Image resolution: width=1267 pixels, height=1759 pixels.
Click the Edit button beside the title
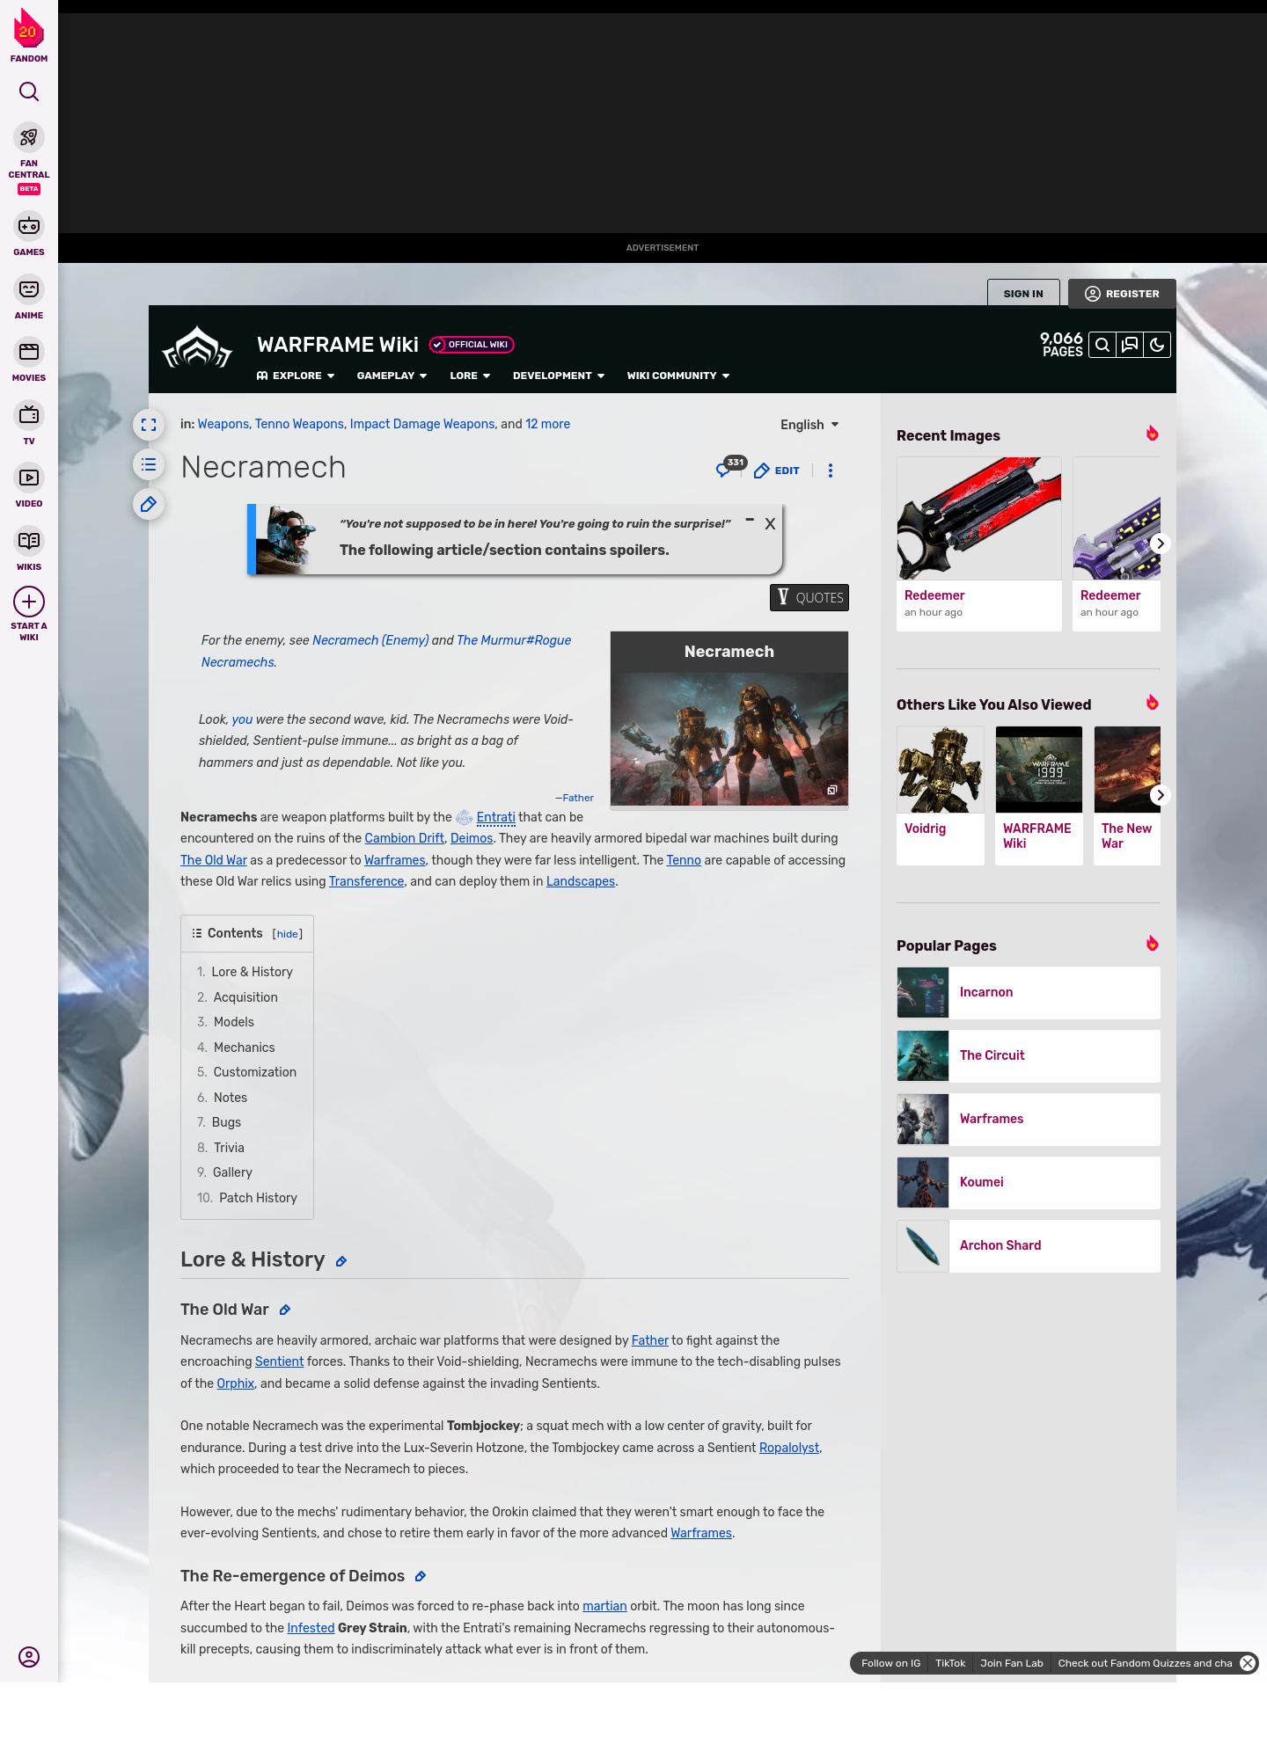[777, 471]
